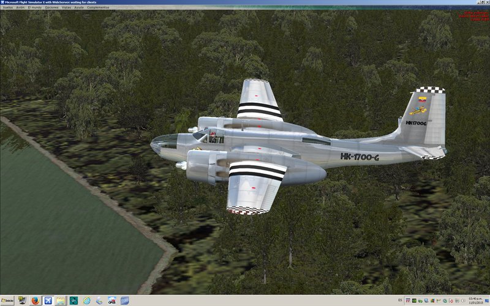Open the file explorer taskbar icon
This screenshot has width=490, height=306.
(61, 300)
